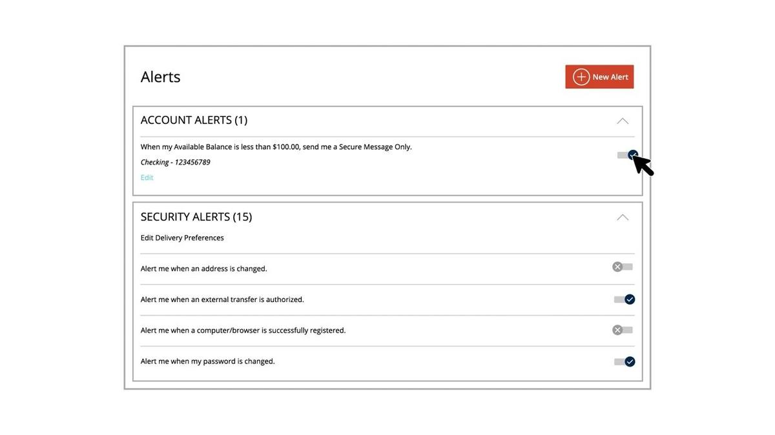Click the SECURITY ALERTS (15) heading
The width and height of the screenshot is (775, 435).
pos(196,217)
